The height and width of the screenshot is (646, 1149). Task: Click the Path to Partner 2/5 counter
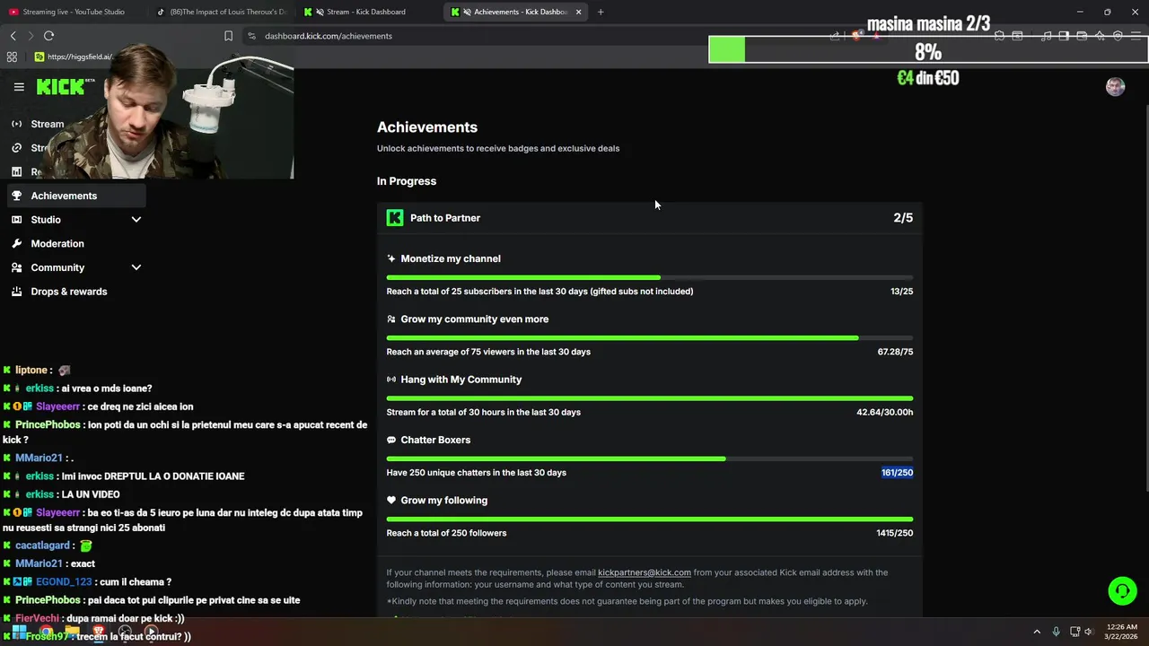[903, 218]
